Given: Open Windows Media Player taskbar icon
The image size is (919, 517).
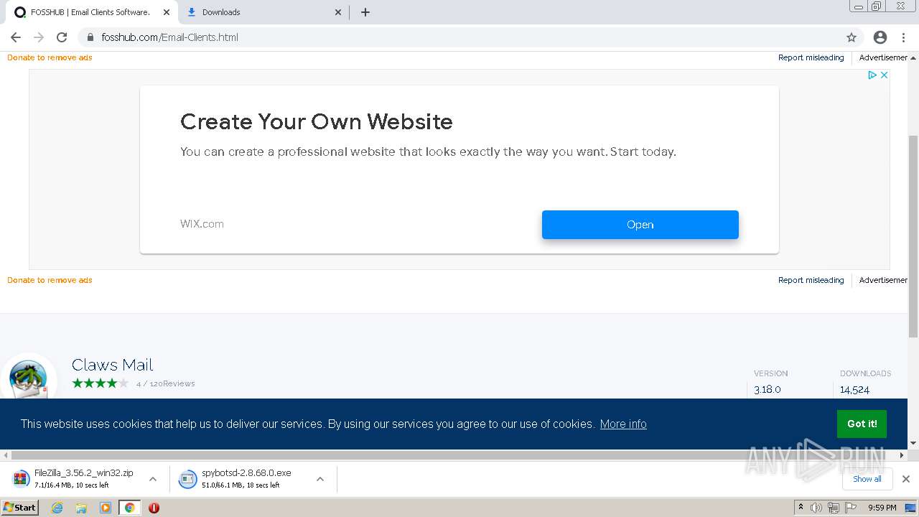Looking at the screenshot, I should point(106,508).
